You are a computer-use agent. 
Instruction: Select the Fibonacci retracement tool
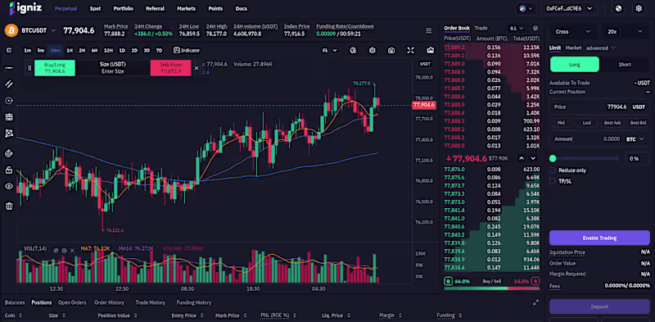point(9,116)
